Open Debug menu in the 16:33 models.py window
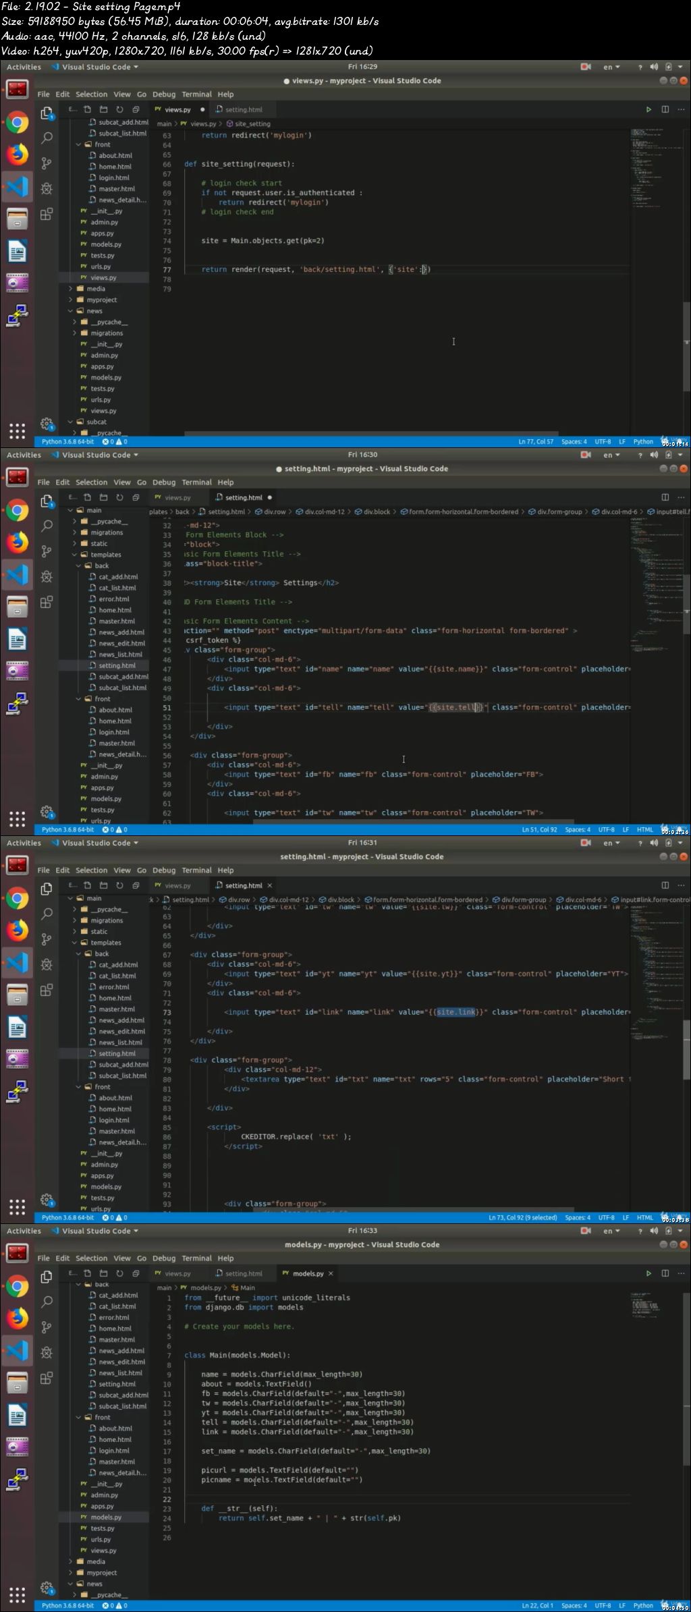 point(164,1258)
